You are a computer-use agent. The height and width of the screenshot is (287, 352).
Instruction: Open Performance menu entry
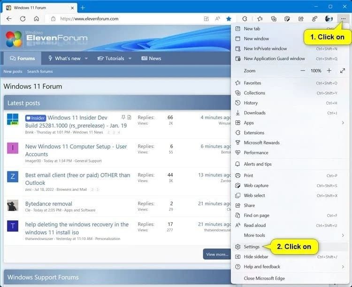[290, 152]
